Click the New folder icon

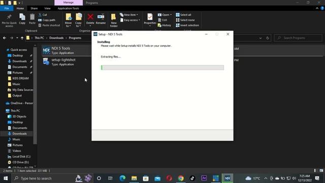tap(114, 20)
